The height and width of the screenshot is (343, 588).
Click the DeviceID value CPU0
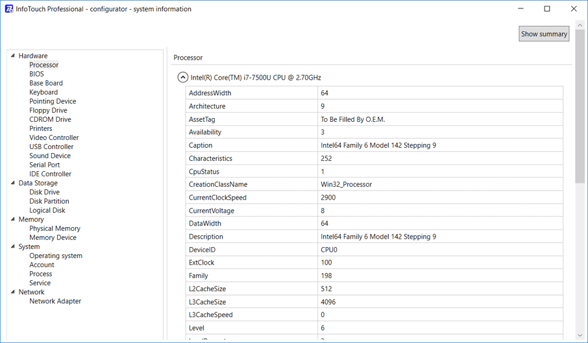(x=329, y=250)
